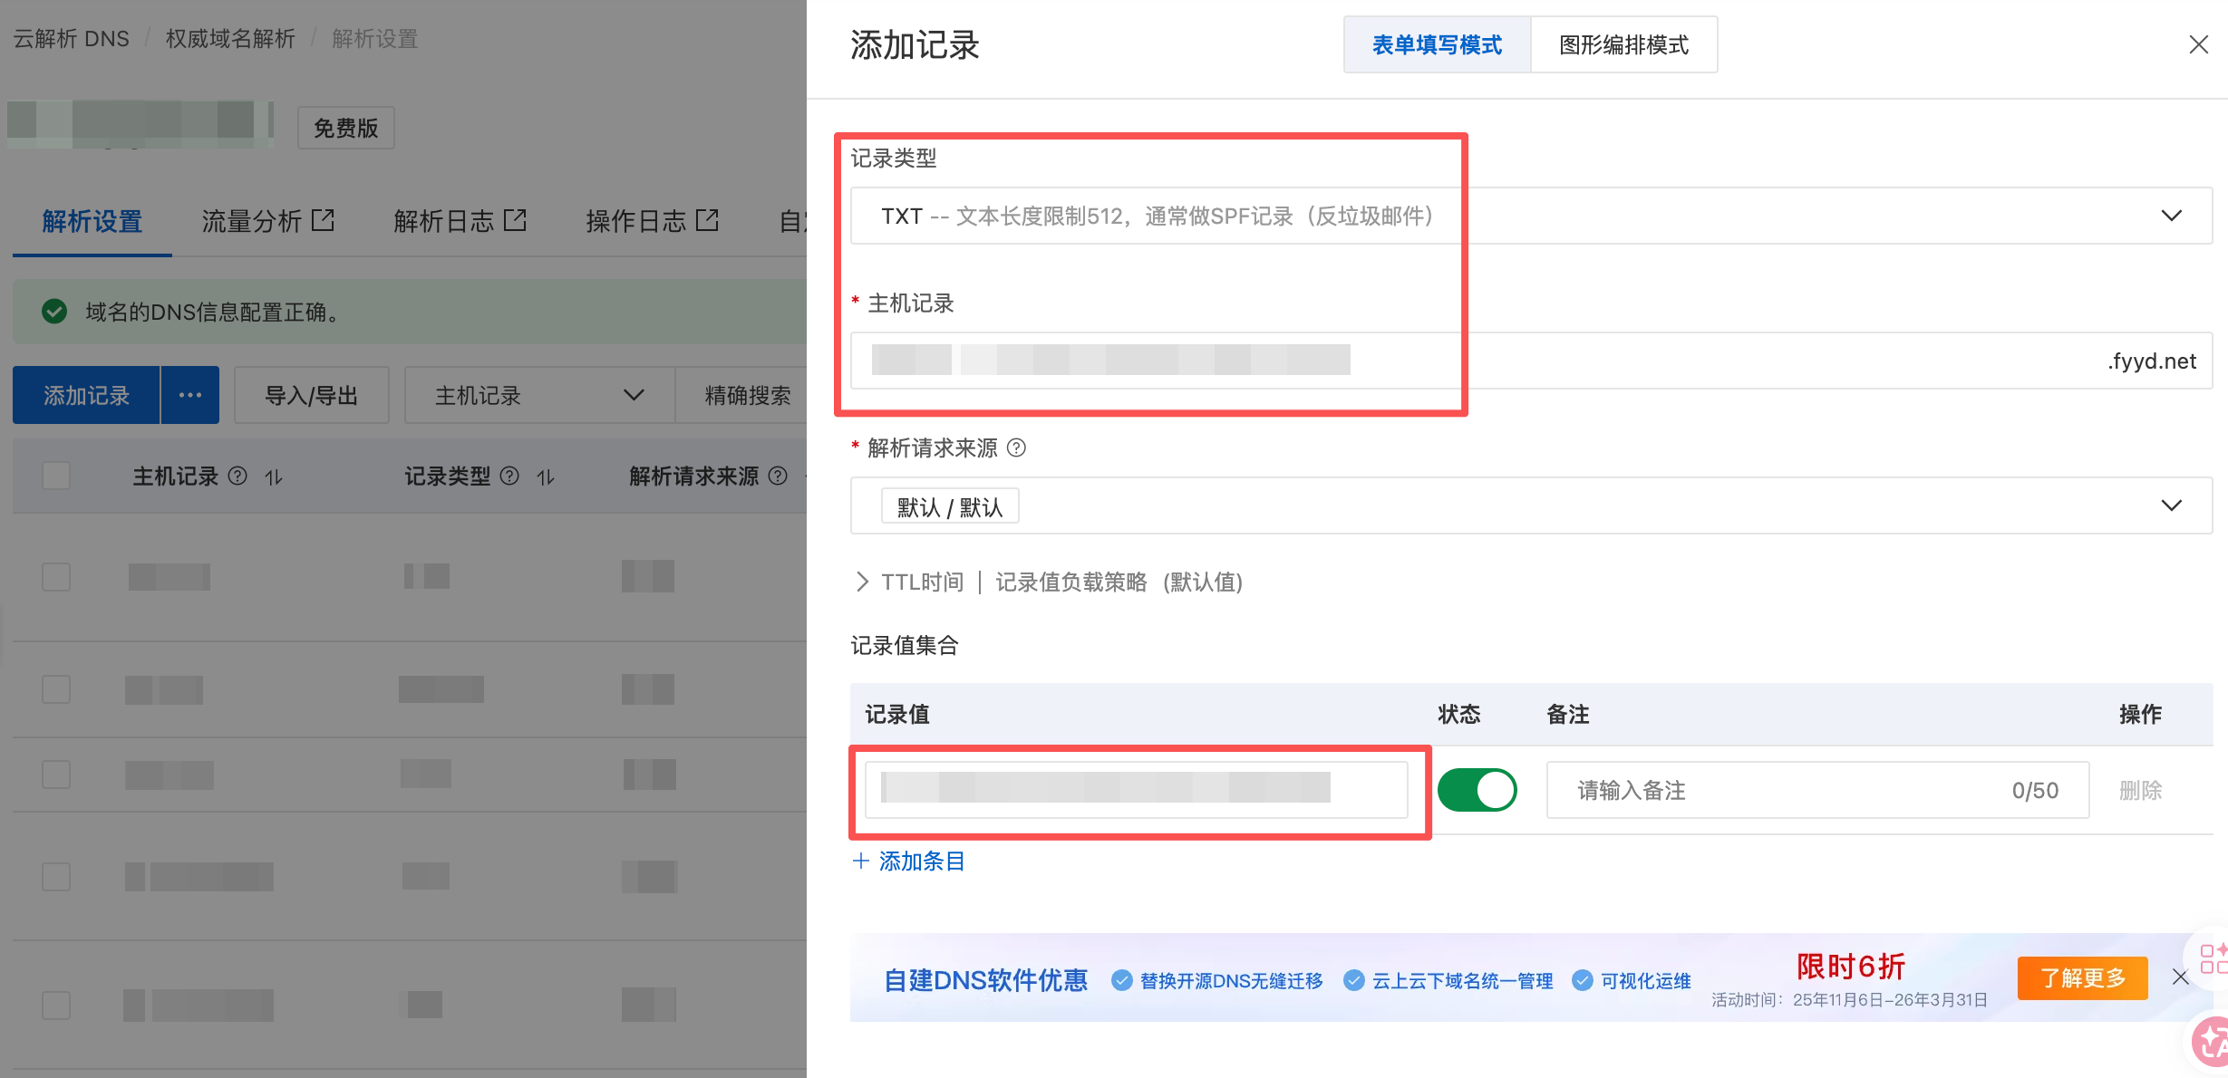Sort by 记录类型 column
The image size is (2228, 1078).
pyautogui.click(x=546, y=476)
